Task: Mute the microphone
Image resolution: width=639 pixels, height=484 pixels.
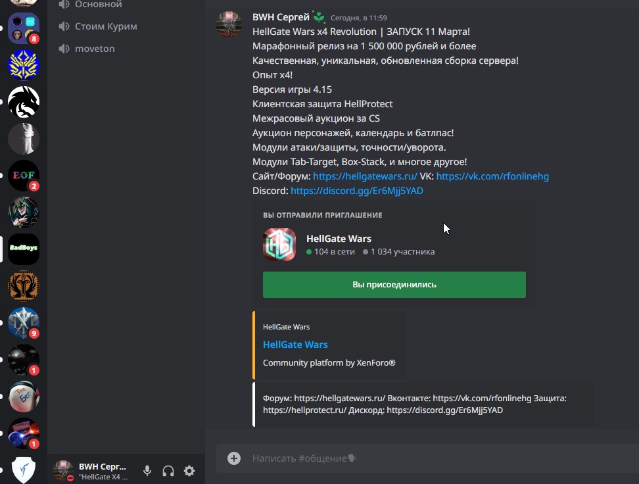Action: coord(147,471)
